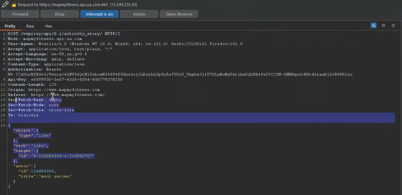Click the Sec-Fetch-Mode: cors line

[x=33, y=105]
